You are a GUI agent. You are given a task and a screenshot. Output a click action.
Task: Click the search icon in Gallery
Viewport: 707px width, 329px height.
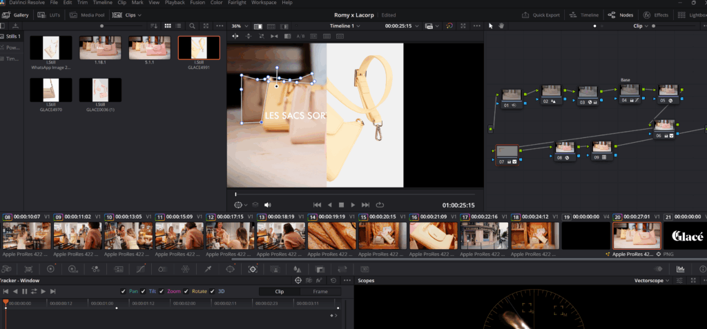(192, 26)
